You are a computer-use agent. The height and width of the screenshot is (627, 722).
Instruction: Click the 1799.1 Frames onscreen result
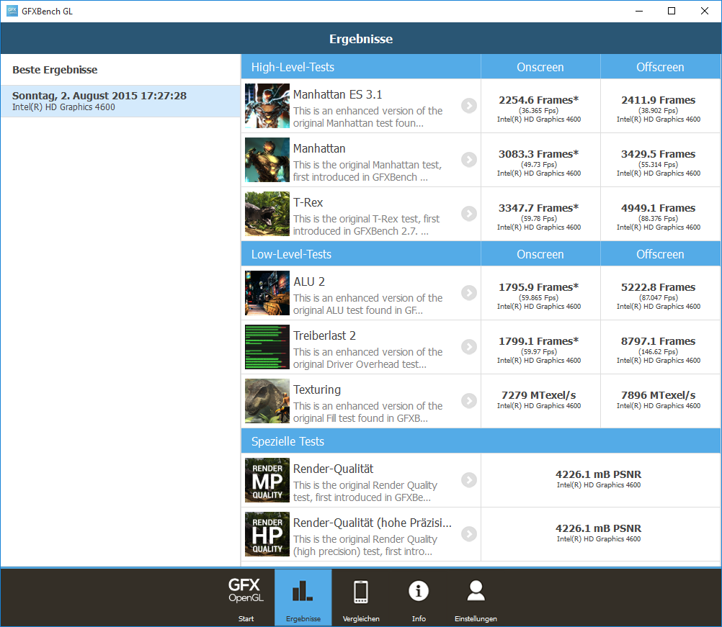pos(539,341)
